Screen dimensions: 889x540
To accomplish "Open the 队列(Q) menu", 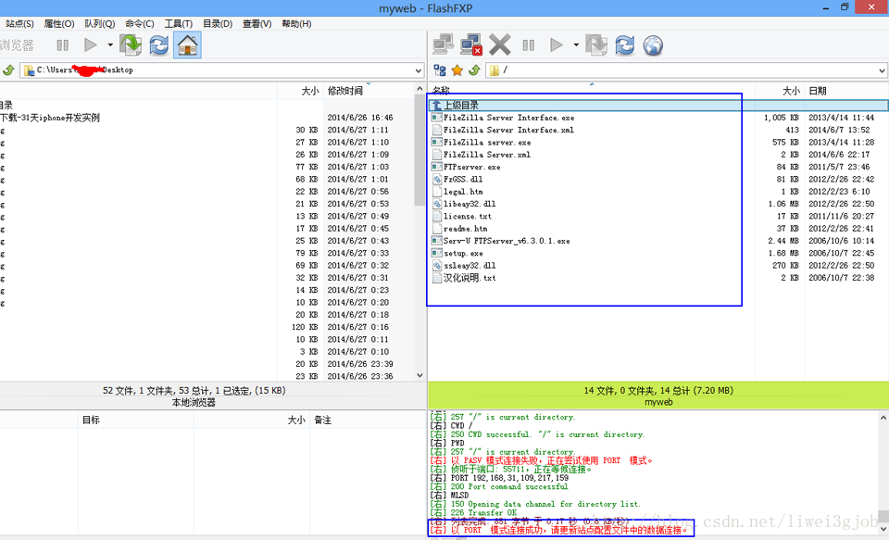I will pyautogui.click(x=100, y=24).
